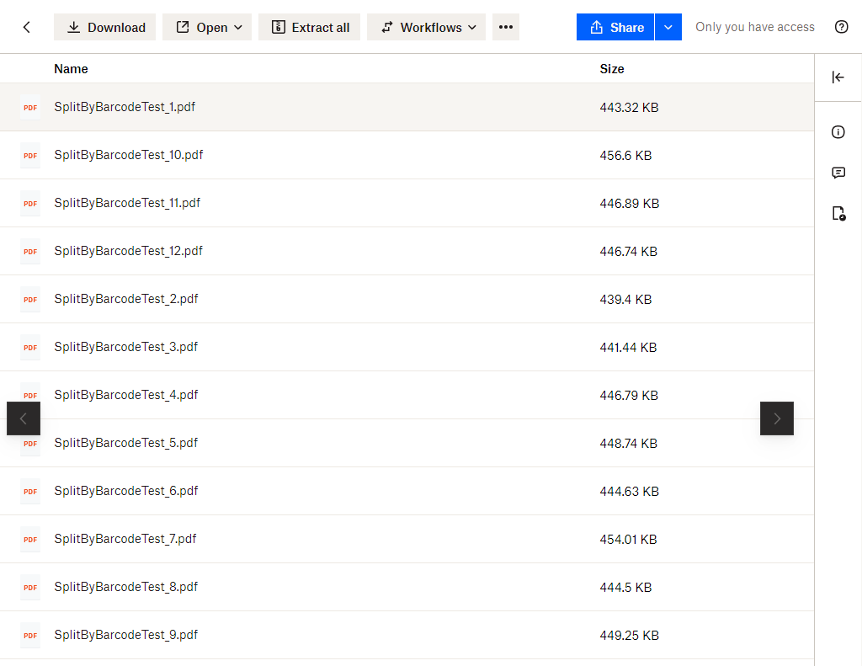Click the blue Share button
Viewport: 862px width, 666px height.
[x=615, y=27]
